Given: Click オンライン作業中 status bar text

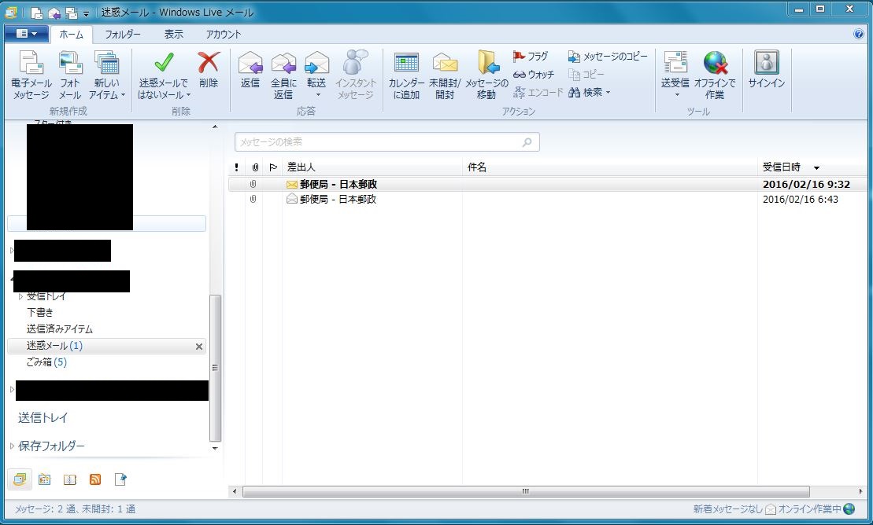Looking at the screenshot, I should click(x=809, y=508).
